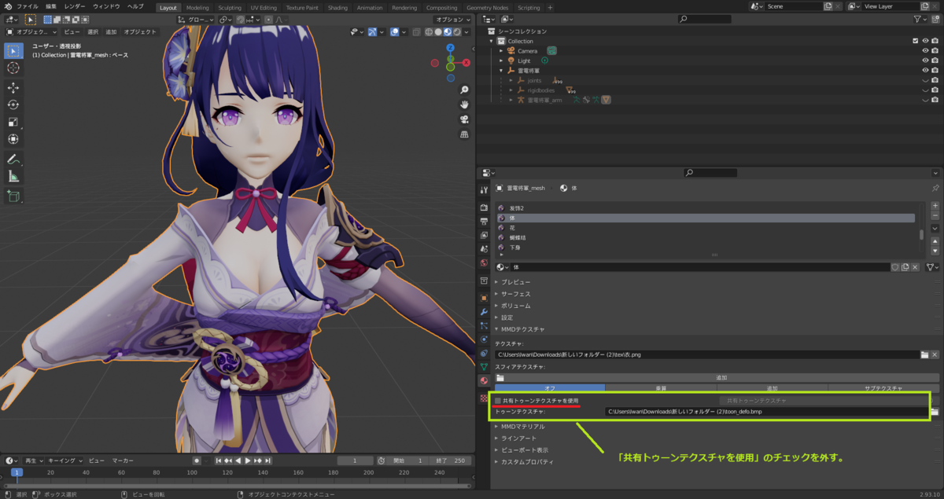Click the viewport pan hand icon
The image size is (944, 499).
point(465,105)
